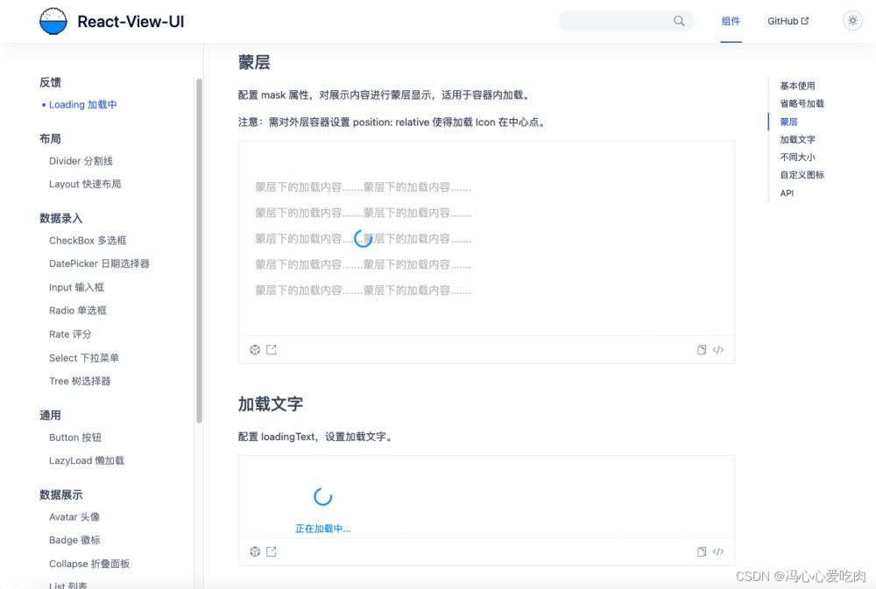Open the 蒙层 demo in new window
Screen dimensions: 876x589
click(272, 350)
